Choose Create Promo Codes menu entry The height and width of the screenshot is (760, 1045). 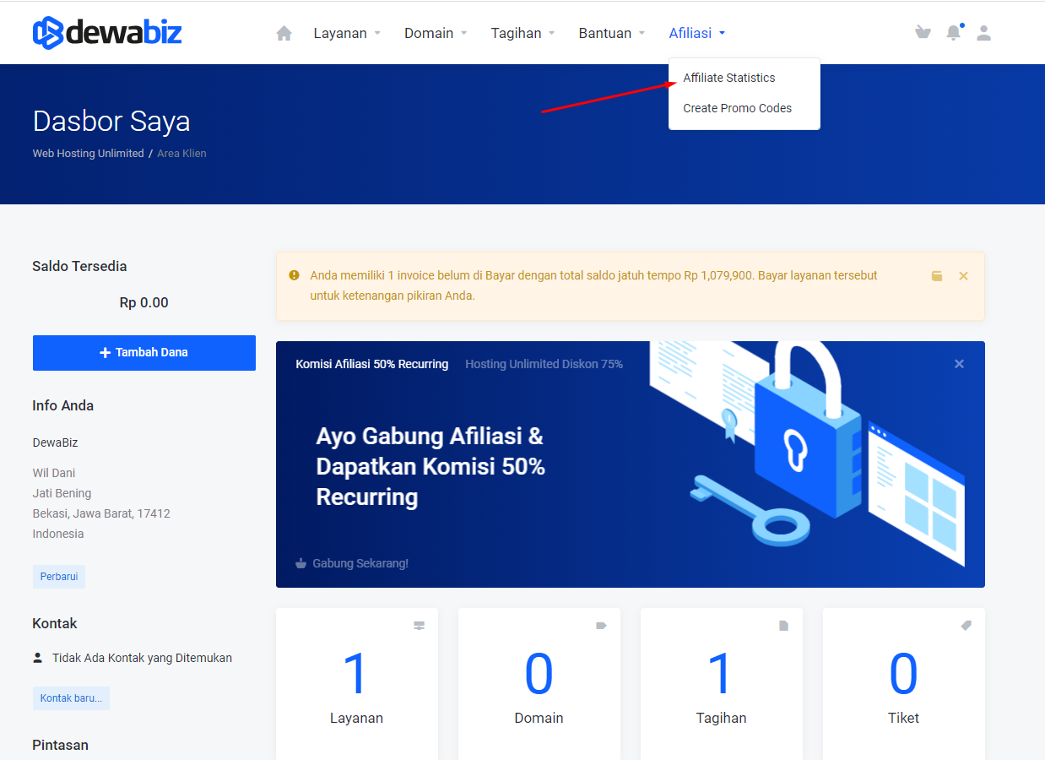coord(738,108)
